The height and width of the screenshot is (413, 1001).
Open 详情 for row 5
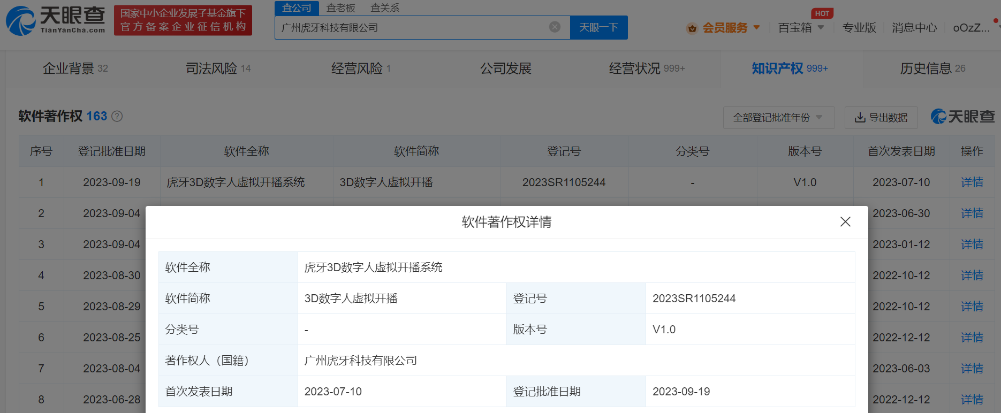(x=972, y=307)
